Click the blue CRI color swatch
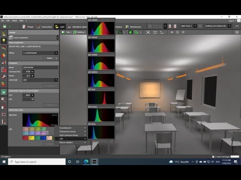The height and width of the screenshot is (180, 241). (x=43, y=138)
